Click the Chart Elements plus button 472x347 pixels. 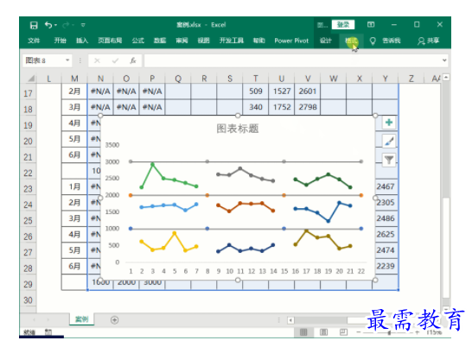coord(389,123)
